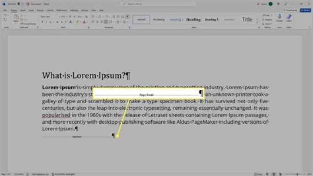Screen dimensions: 313x176
Task: Click the Comments button
Action: pos(290,10)
